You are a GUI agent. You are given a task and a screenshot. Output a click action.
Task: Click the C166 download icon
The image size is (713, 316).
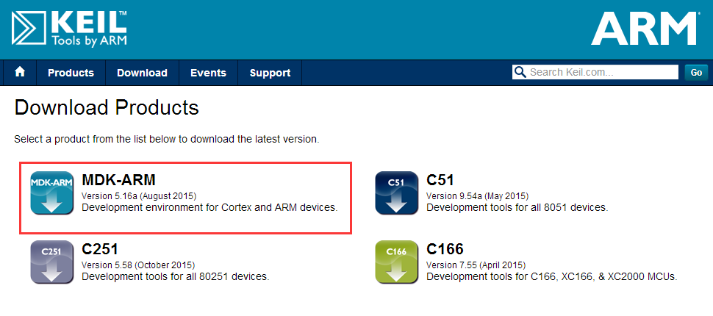coord(396,262)
